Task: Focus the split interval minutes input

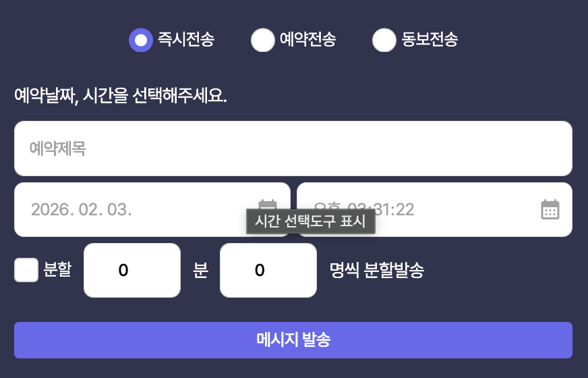Action: [x=132, y=271]
